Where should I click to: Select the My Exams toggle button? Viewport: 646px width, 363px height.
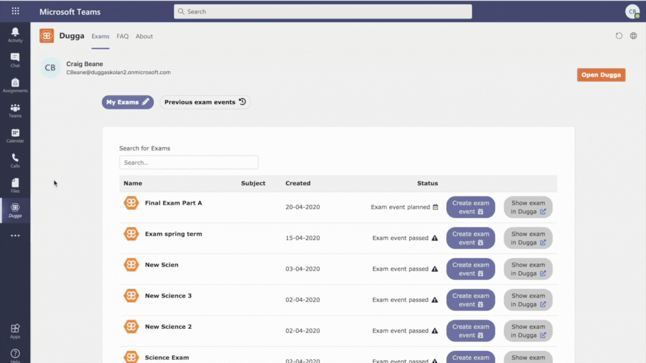pyautogui.click(x=128, y=102)
